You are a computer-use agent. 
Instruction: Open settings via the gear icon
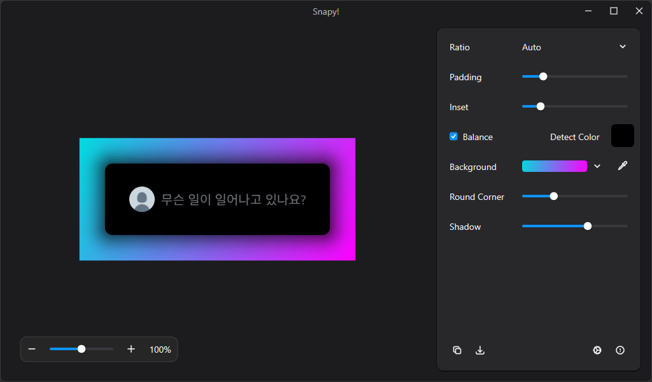[x=597, y=350]
